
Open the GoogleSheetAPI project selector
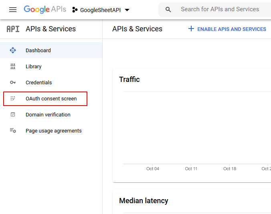click(100, 10)
